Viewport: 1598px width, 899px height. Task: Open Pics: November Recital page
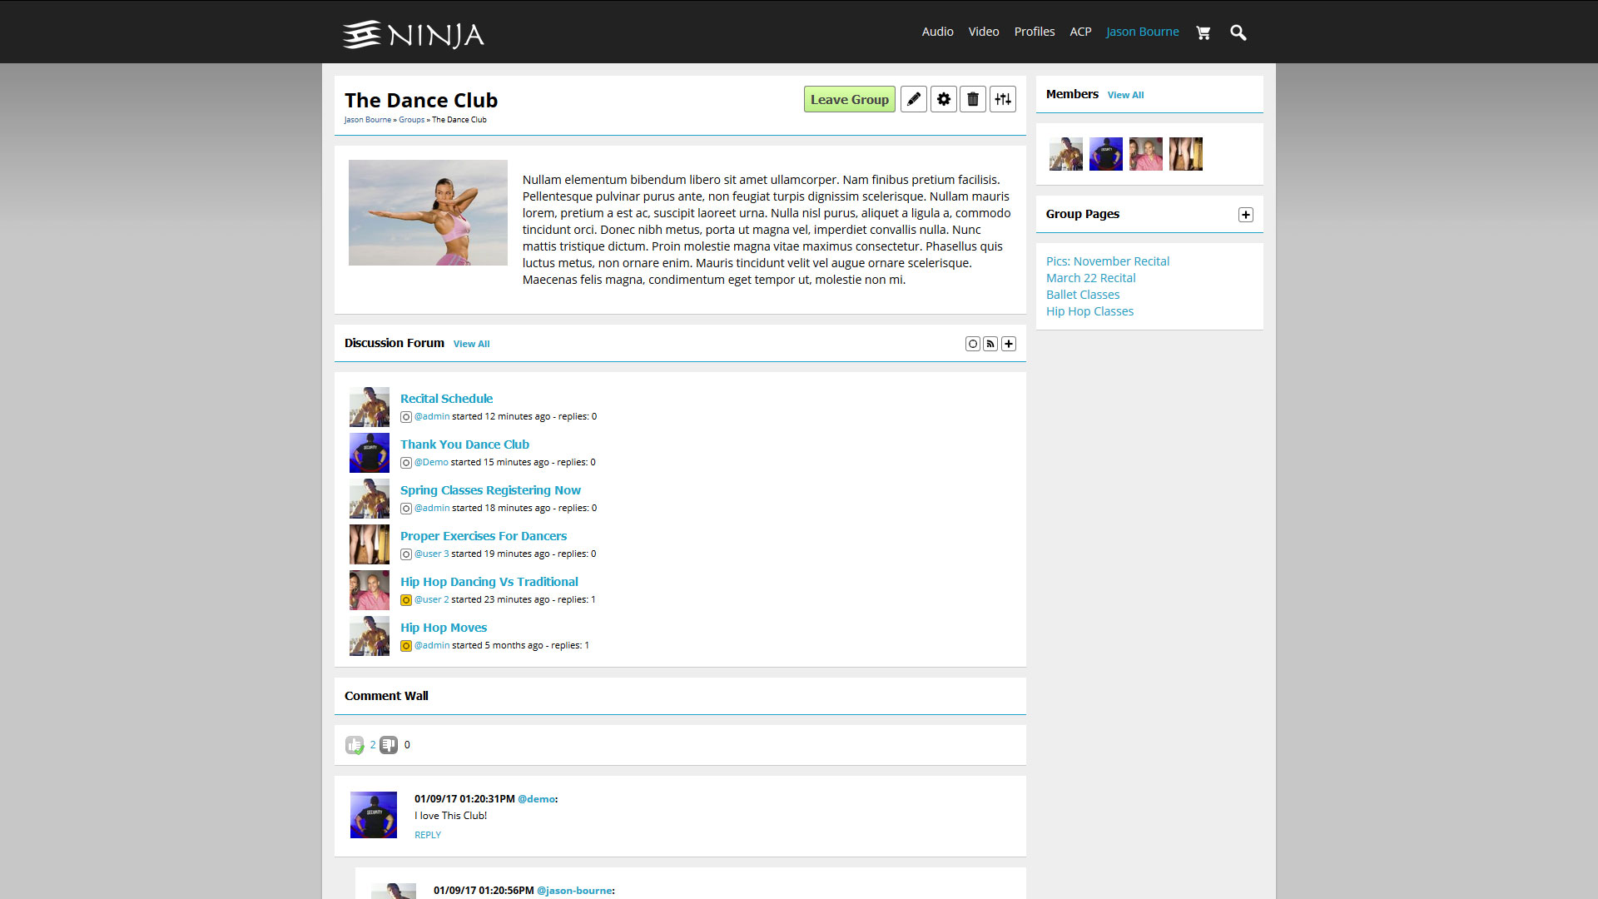click(1108, 261)
